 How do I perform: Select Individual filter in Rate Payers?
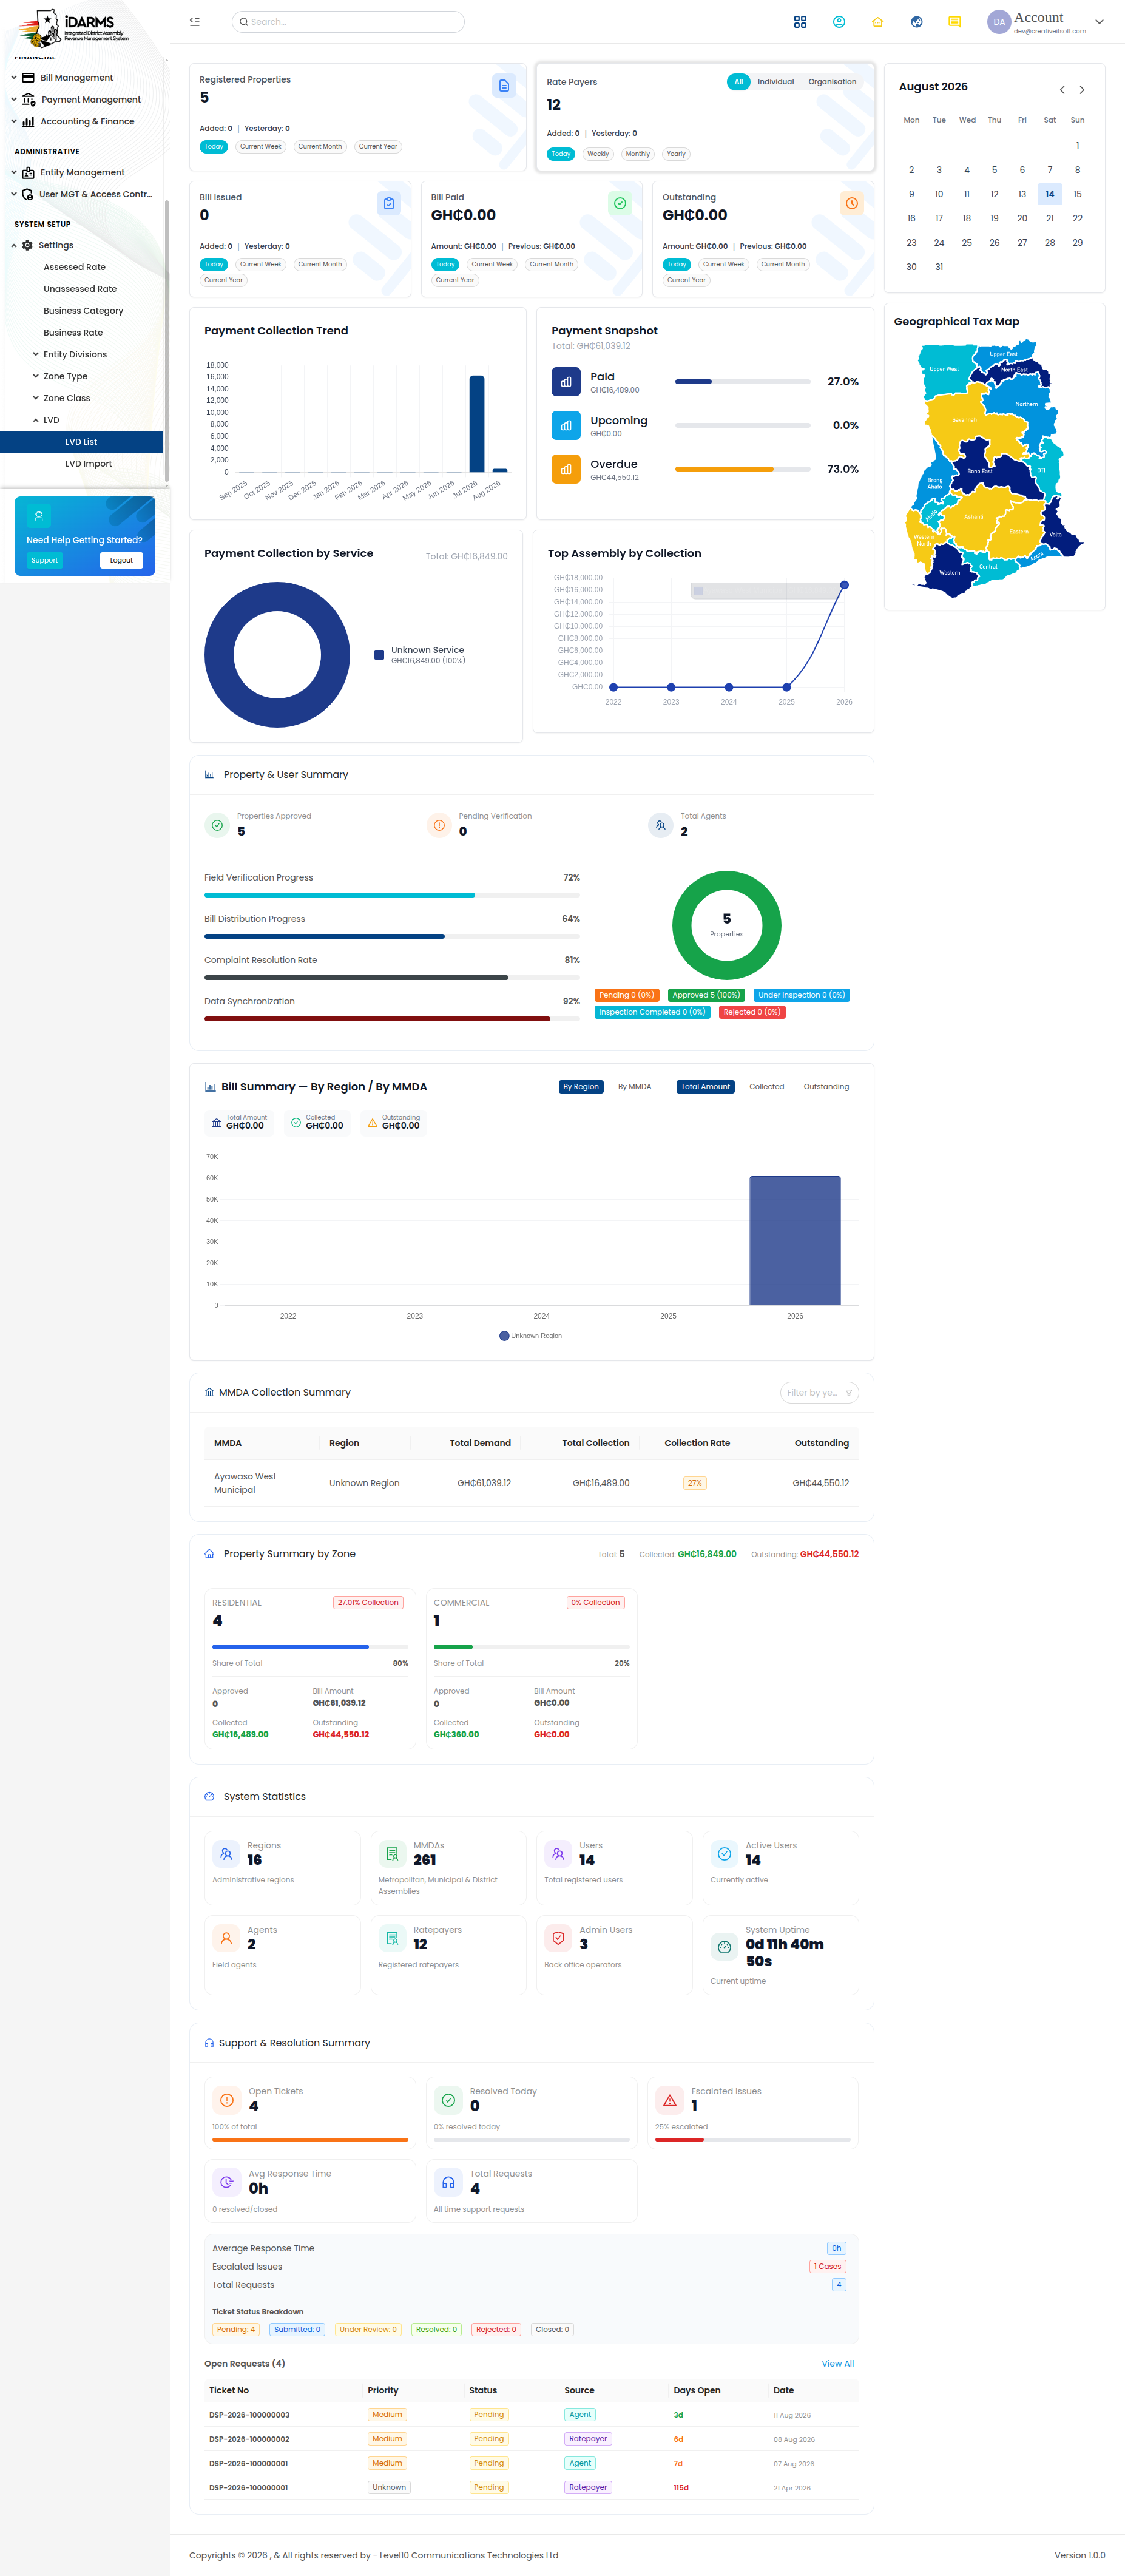tap(776, 82)
